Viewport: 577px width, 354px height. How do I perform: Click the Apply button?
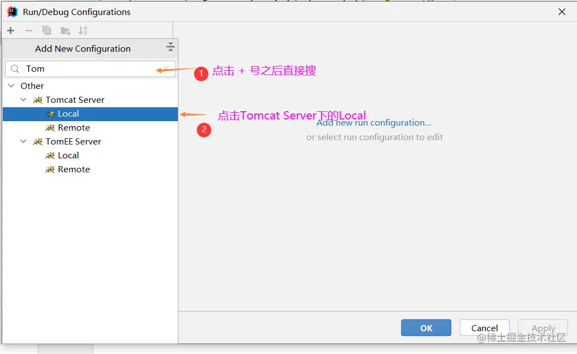[543, 327]
